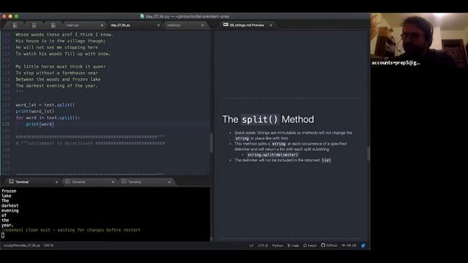Click the nodemon clean exit terminal message
The width and height of the screenshot is (468, 263).
click(x=71, y=230)
